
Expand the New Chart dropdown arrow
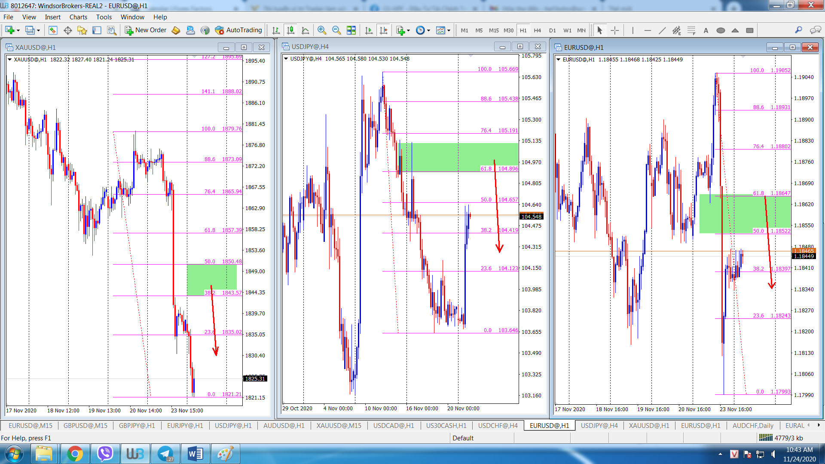18,31
